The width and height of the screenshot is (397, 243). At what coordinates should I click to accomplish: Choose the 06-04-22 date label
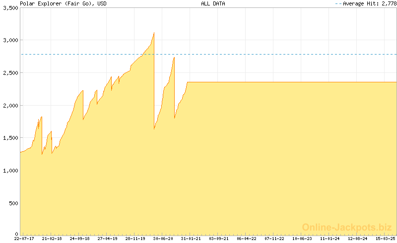tap(246, 239)
